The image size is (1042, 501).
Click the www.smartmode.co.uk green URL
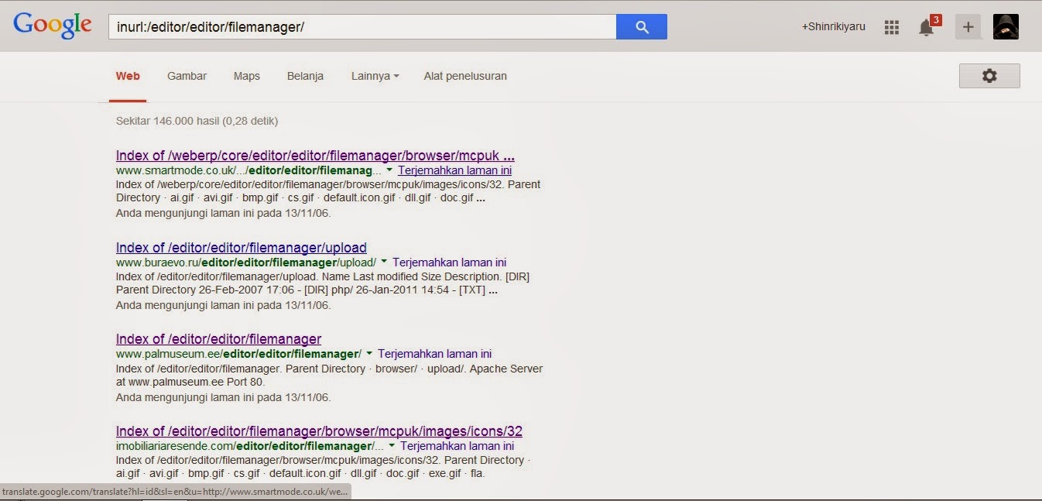pos(249,170)
